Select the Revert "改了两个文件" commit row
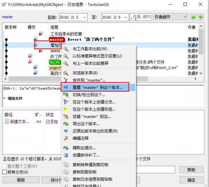The image size is (209, 187). (101, 39)
